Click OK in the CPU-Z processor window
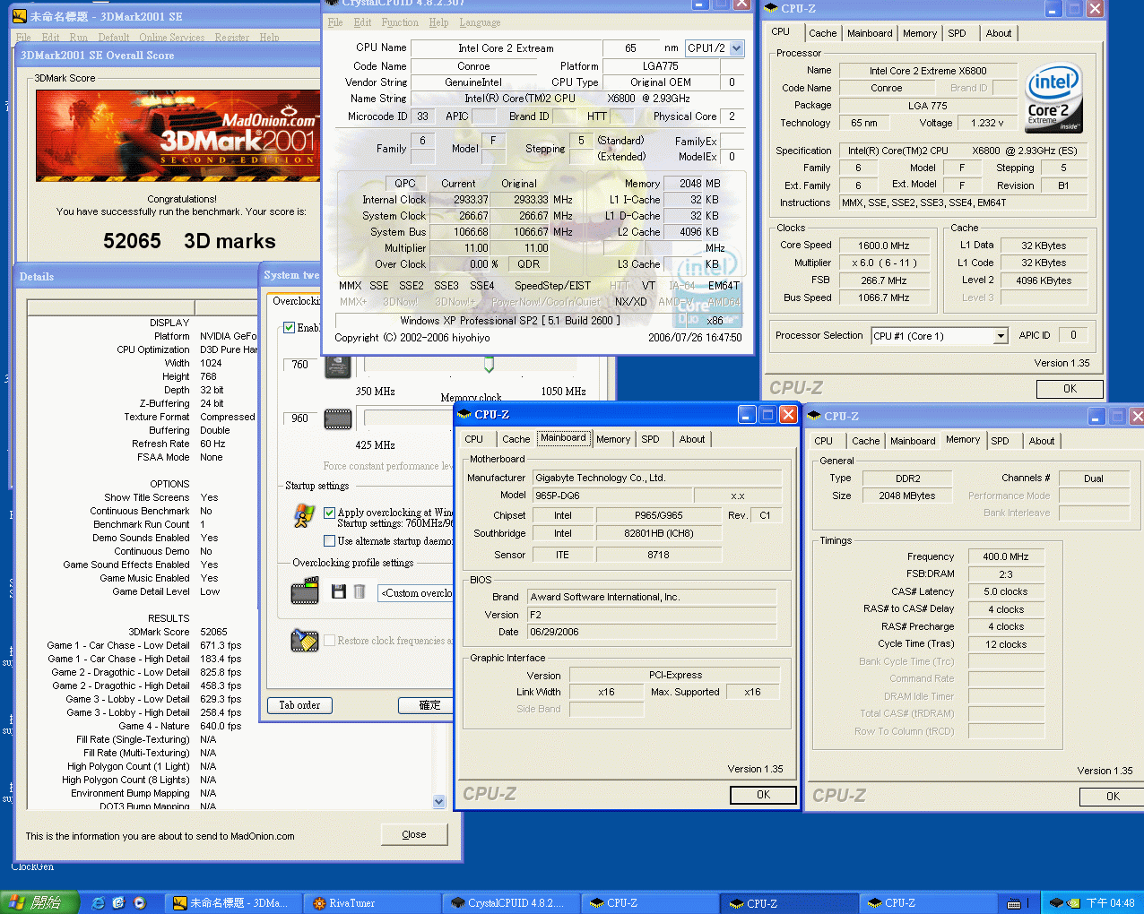This screenshot has height=914, width=1144. coord(1070,389)
